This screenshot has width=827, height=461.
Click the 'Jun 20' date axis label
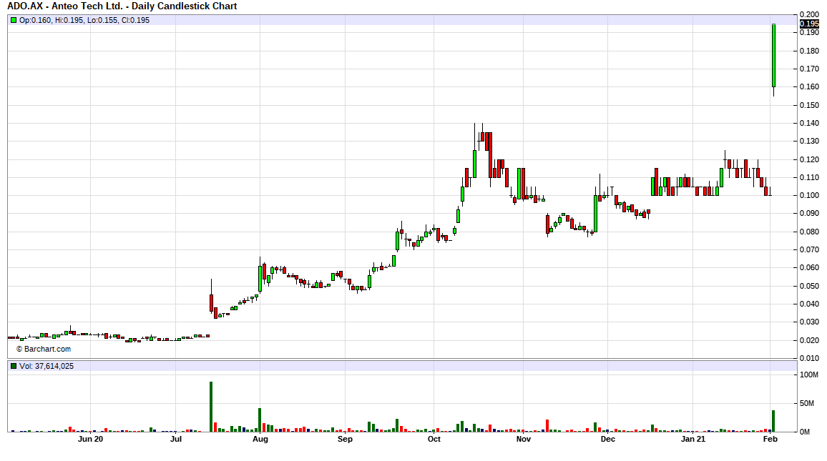[x=90, y=439]
